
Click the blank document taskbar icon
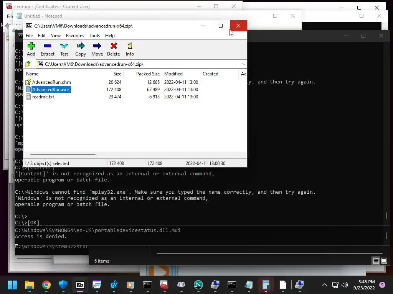(x=283, y=285)
